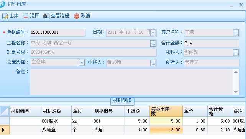246x139 pixels.
Task: Click the 八角盒 name cell
Action: 56,130
